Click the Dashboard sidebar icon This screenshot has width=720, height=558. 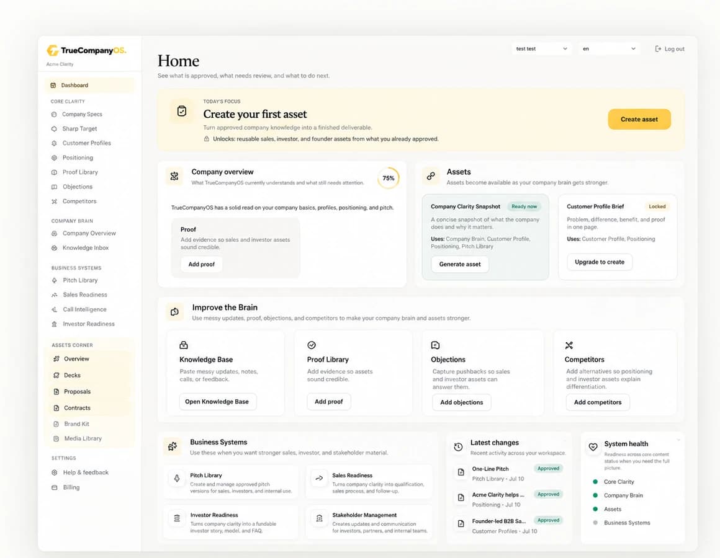pos(53,86)
